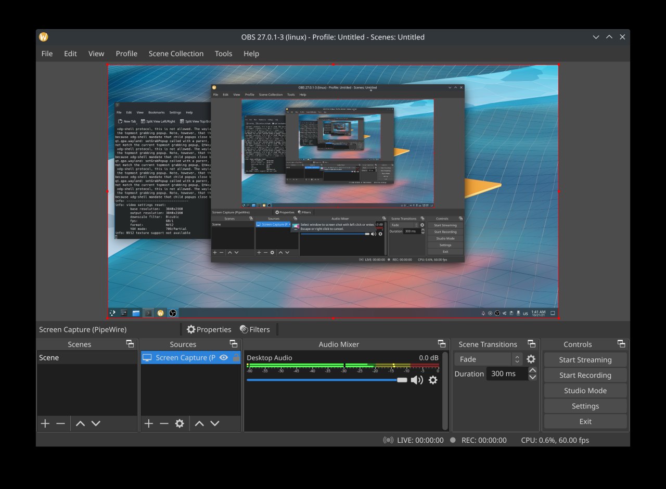Select the Scene entry in Scenes list

pyautogui.click(x=87, y=358)
